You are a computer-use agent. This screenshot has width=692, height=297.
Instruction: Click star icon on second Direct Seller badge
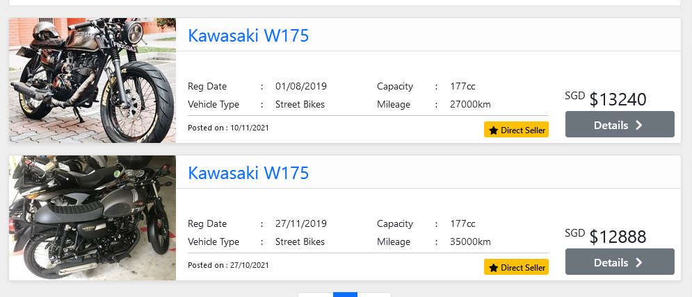pos(493,267)
